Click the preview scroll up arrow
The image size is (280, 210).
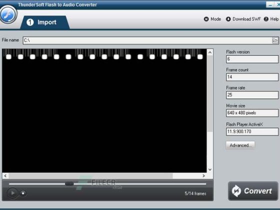point(210,52)
